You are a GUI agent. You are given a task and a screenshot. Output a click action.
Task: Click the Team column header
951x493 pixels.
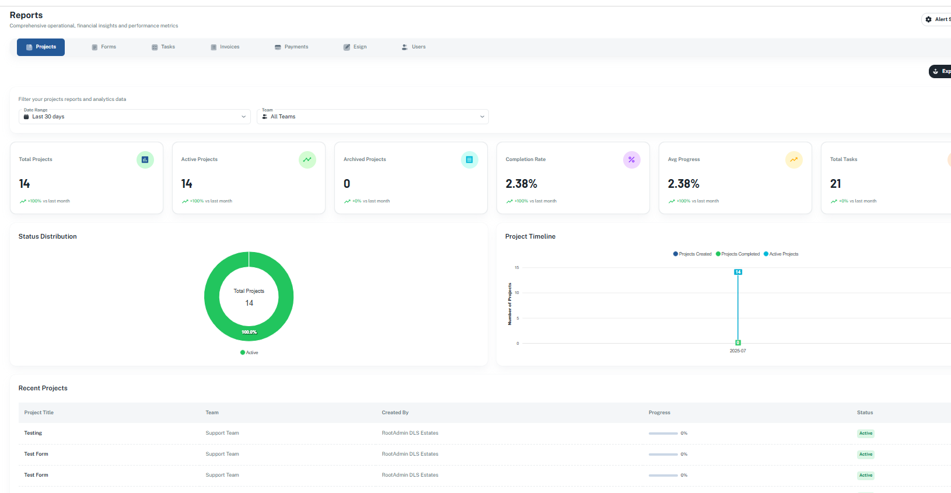(212, 412)
